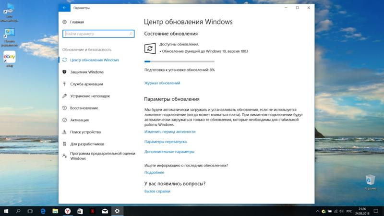
Task: Select Центр обновления Windows in sidebar
Action: pos(95,60)
